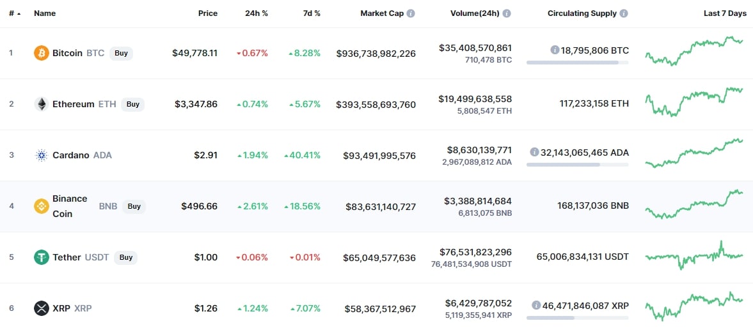753x330 pixels.
Task: Open the Circulating Supply header info icon
Action: 624,13
